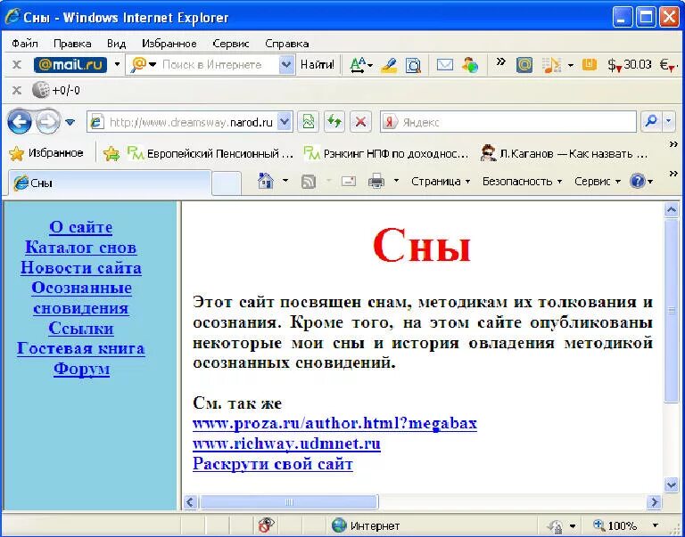The image size is (685, 537).
Task: Click the read mail command bar icon
Action: (x=348, y=181)
